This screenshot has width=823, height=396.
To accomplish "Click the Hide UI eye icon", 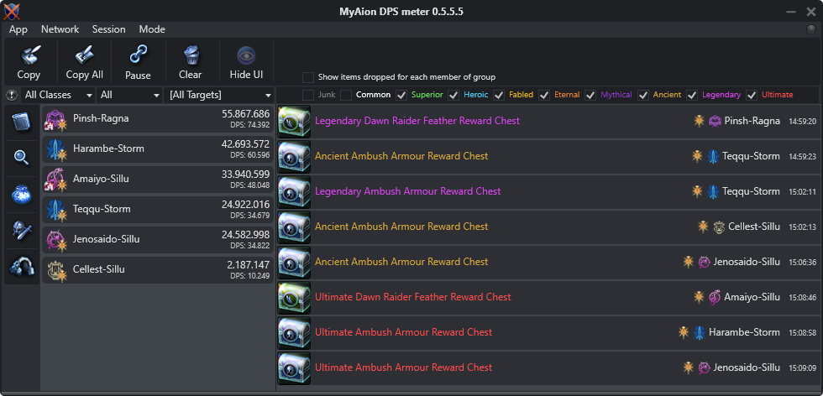I will [246, 55].
